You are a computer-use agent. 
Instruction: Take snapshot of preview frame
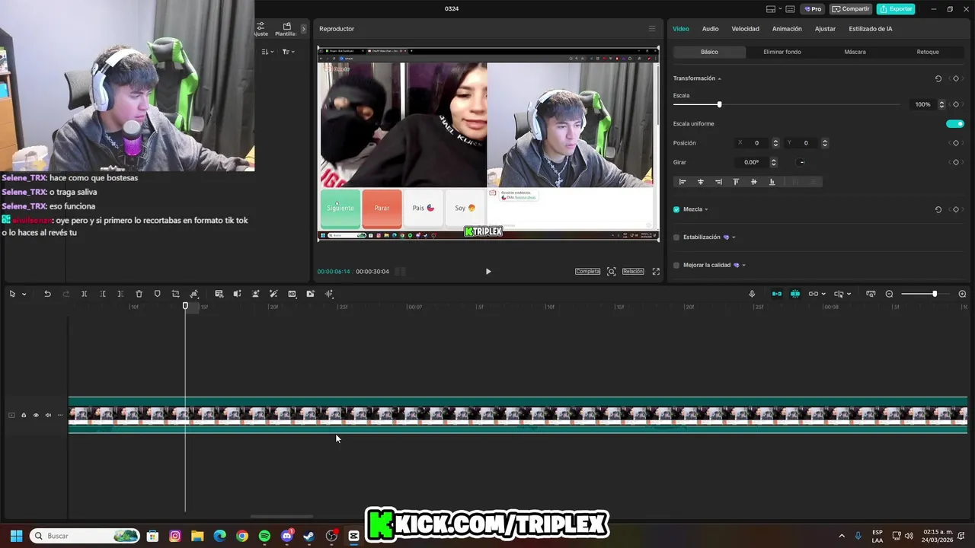(611, 272)
